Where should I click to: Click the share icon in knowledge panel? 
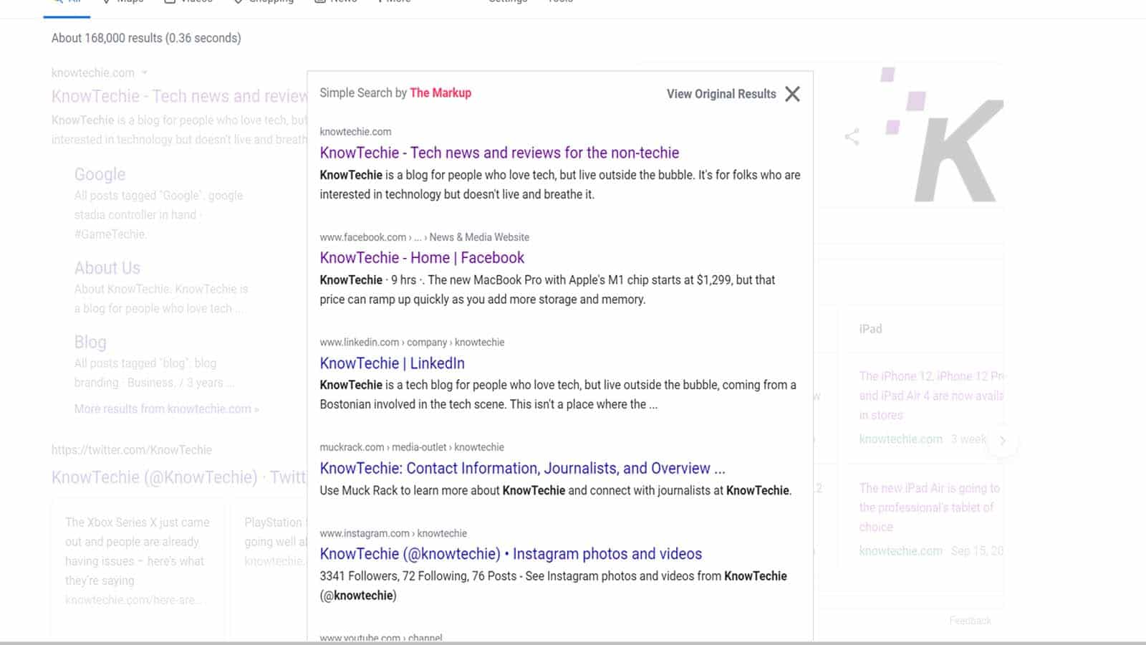(852, 136)
